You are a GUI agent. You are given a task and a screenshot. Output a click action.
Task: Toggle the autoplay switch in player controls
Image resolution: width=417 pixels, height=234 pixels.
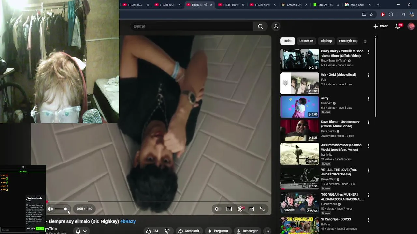click(x=217, y=209)
